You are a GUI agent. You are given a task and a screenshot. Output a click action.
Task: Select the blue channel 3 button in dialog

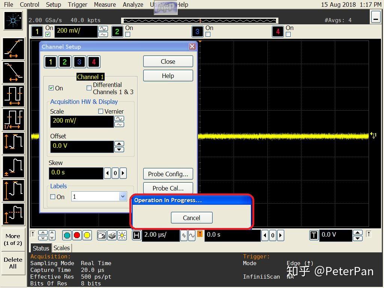[79, 62]
